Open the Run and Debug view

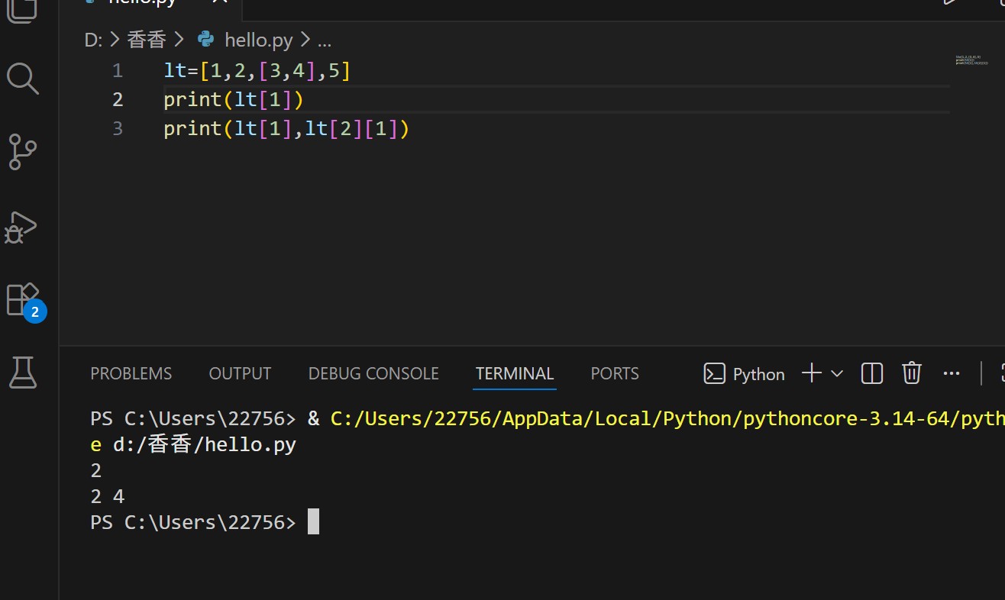click(22, 226)
